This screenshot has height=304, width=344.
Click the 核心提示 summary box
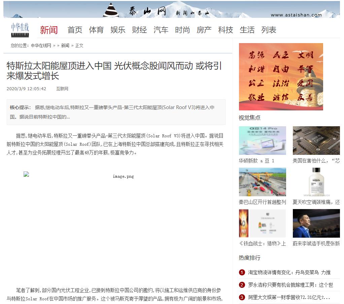[x=116, y=112]
